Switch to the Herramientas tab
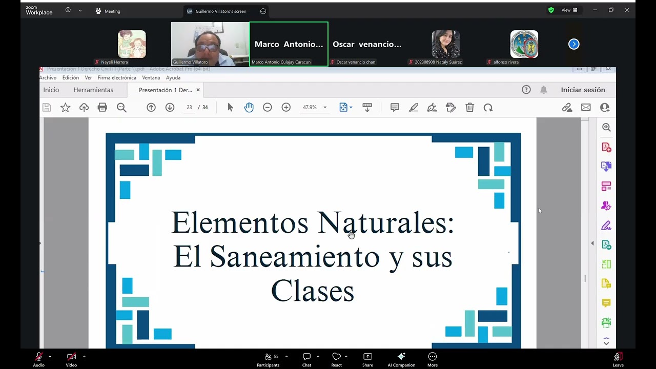Image resolution: width=656 pixels, height=369 pixels. pyautogui.click(x=93, y=90)
